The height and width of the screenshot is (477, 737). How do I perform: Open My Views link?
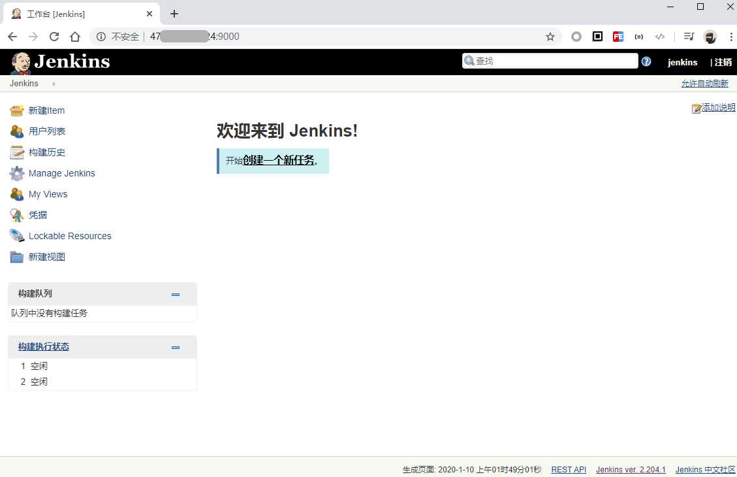(x=48, y=194)
